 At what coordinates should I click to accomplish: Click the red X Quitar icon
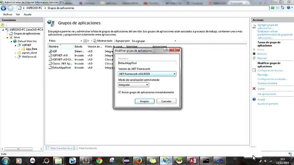254,88
